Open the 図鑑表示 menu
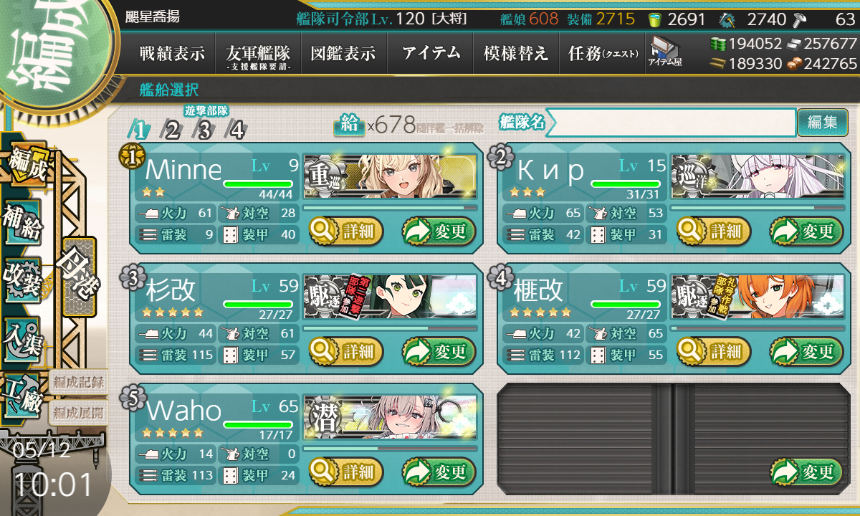860x516 pixels. [344, 53]
